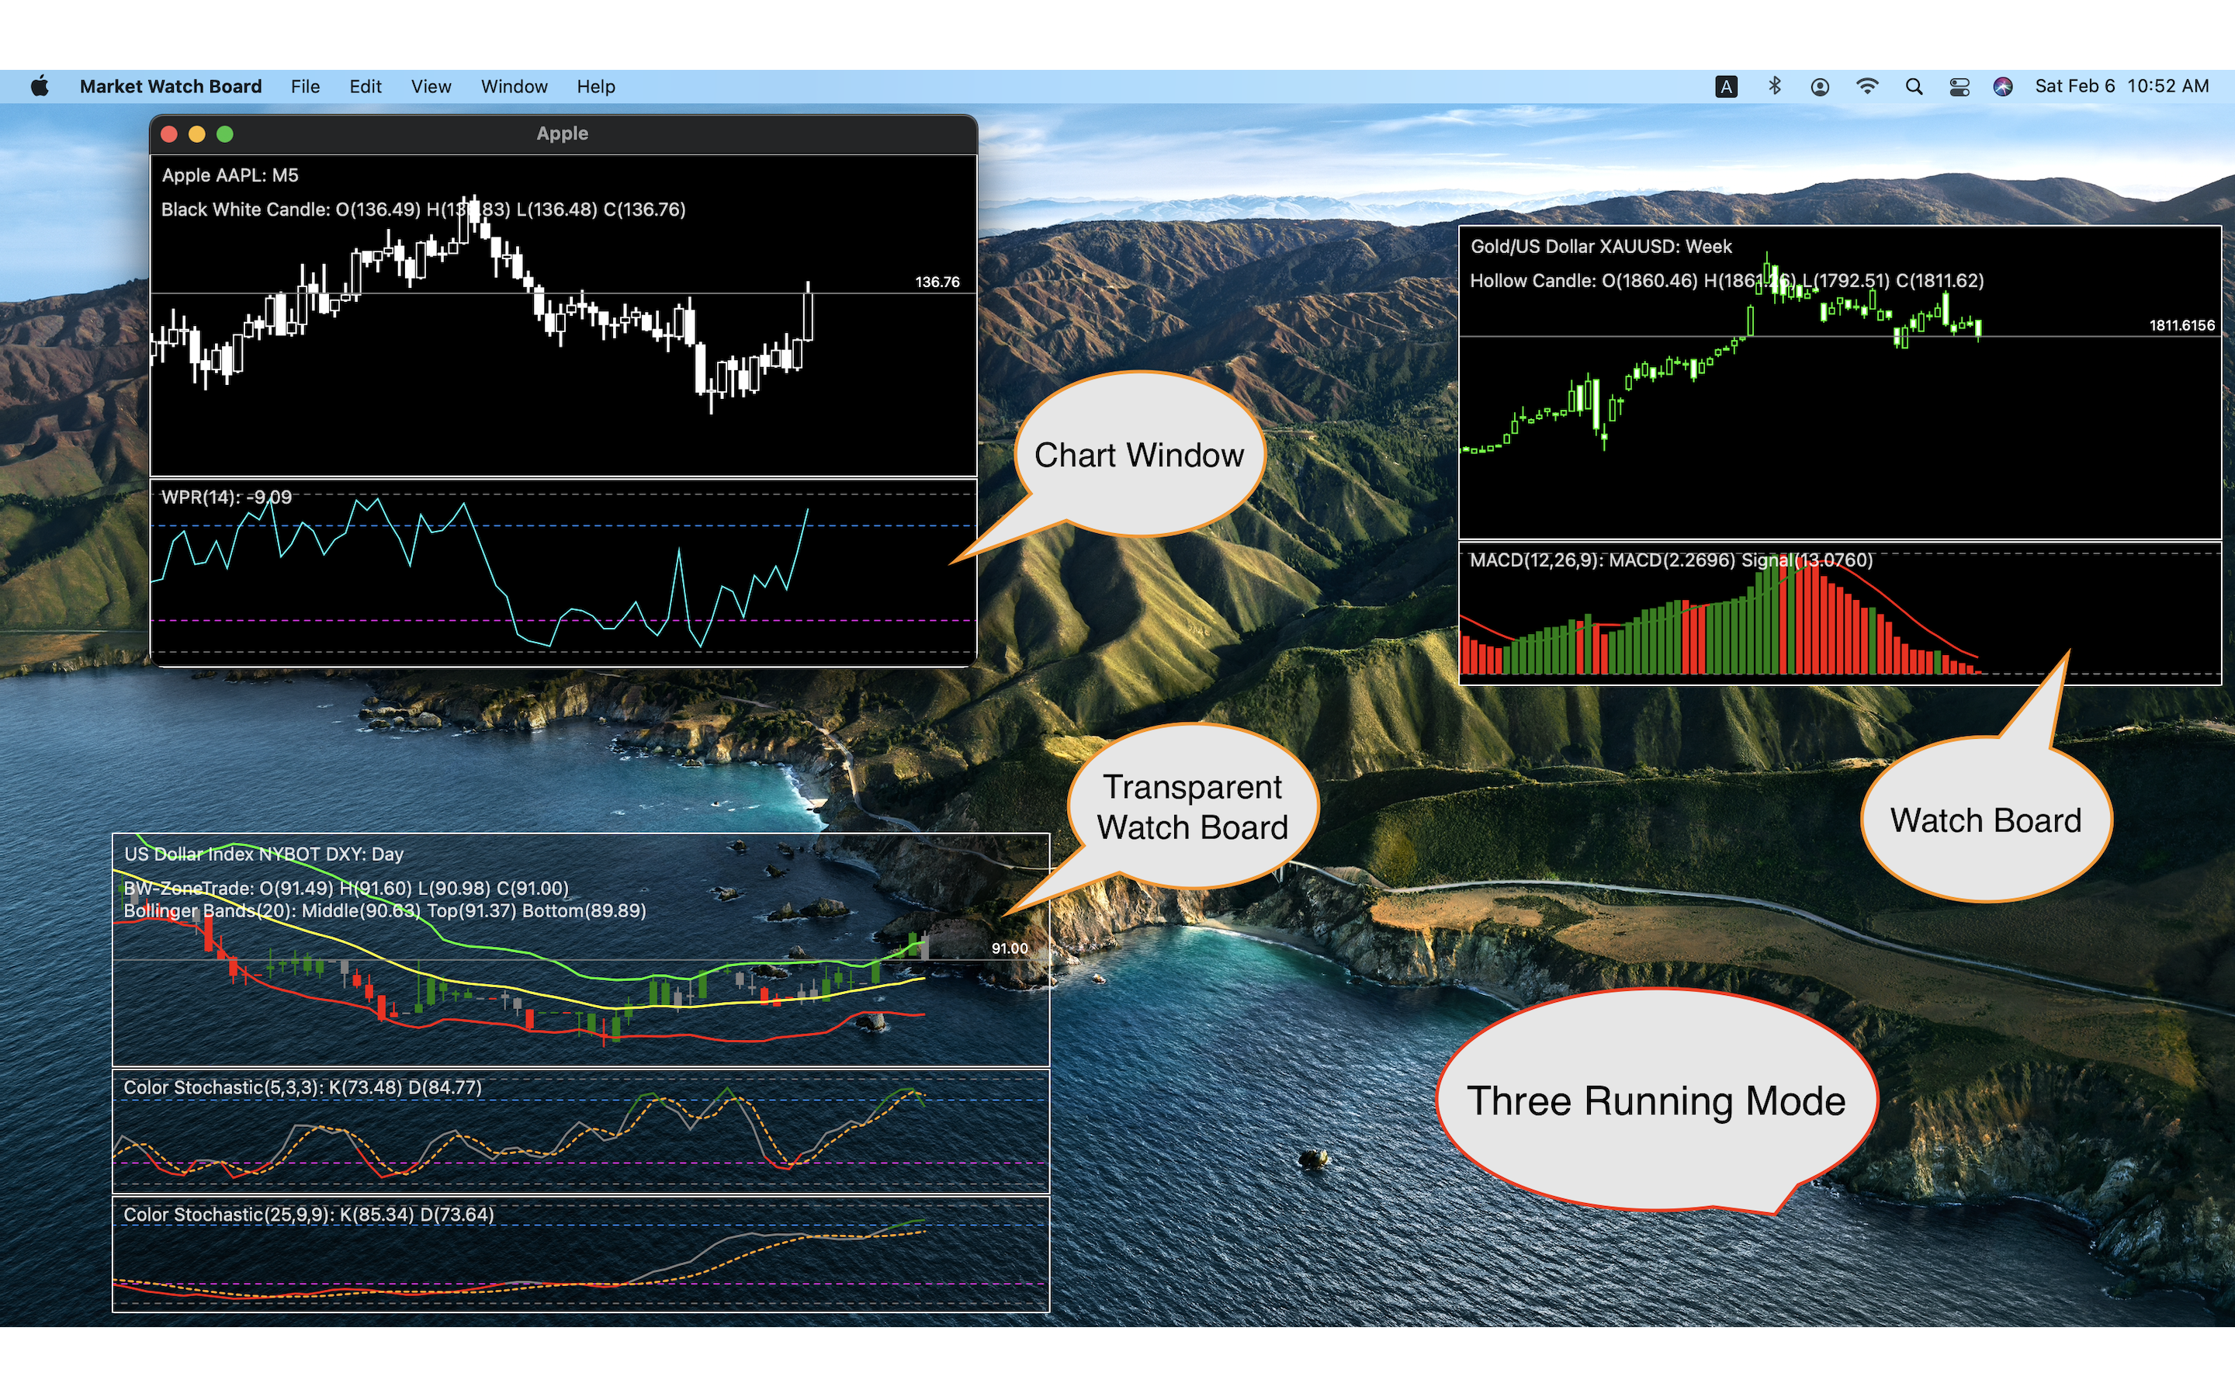Click the Apple window title bar
The width and height of the screenshot is (2235, 1397).
563,134
